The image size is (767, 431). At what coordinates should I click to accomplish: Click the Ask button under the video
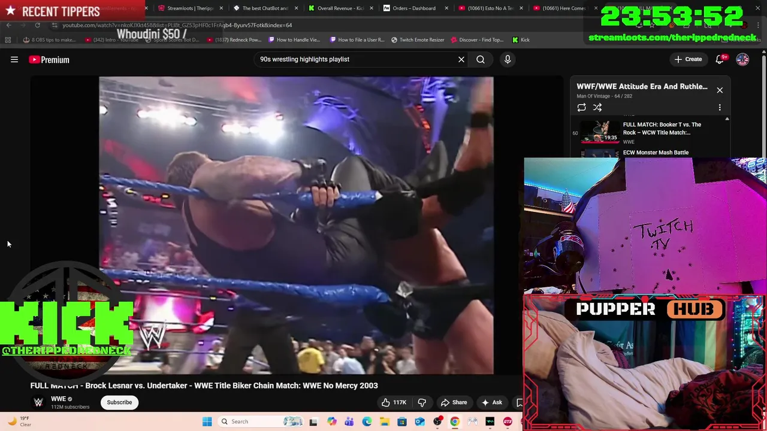492,402
